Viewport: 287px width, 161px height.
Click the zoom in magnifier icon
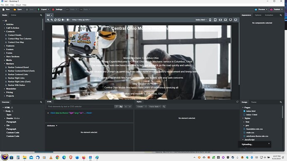pos(48,20)
